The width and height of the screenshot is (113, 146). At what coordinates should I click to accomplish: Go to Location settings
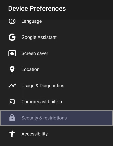click(30, 69)
